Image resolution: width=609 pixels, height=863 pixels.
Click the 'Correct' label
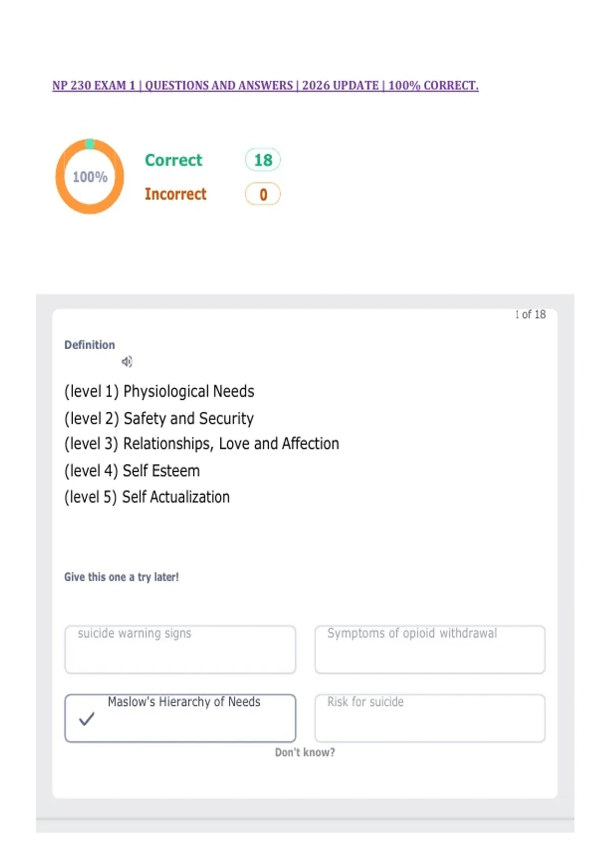point(174,160)
